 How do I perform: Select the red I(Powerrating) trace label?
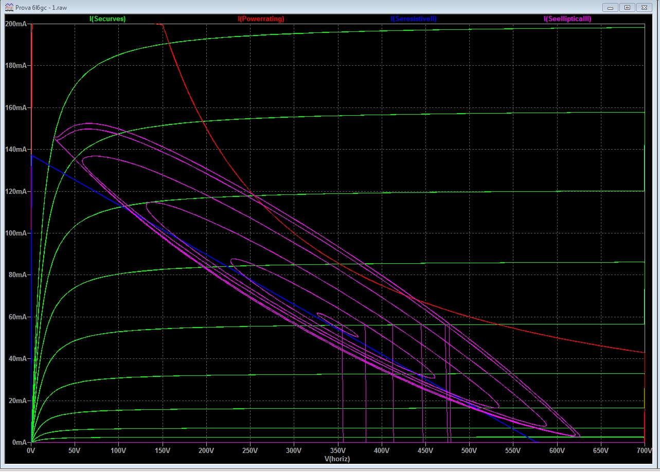tap(261, 19)
